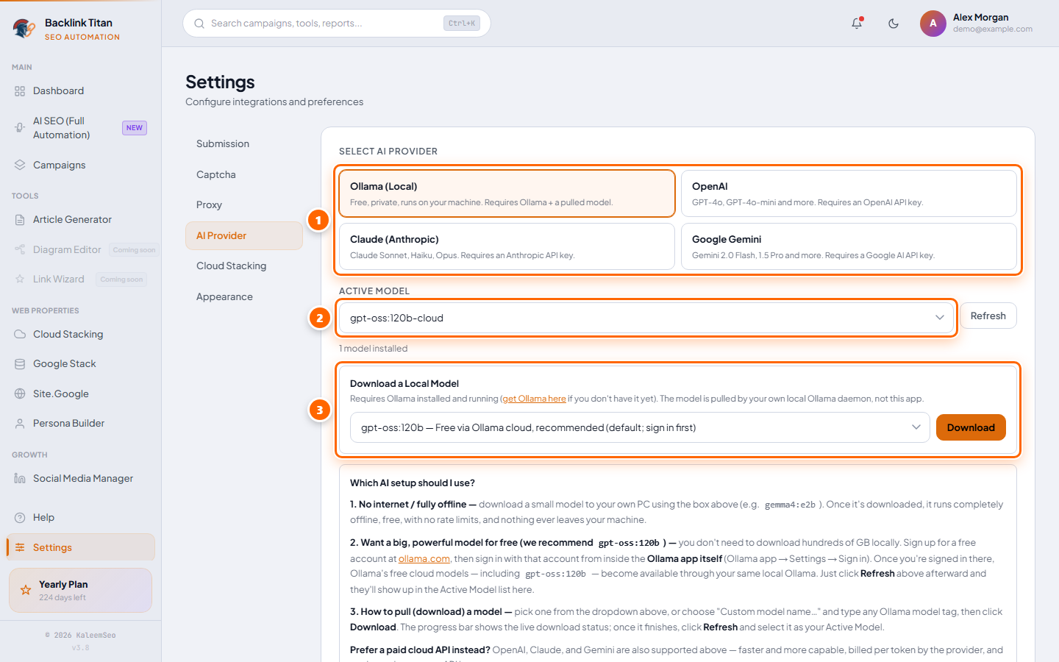The width and height of the screenshot is (1059, 662).
Task: Click the Cloud Stacking cloud icon in sidebar
Action: pos(20,335)
